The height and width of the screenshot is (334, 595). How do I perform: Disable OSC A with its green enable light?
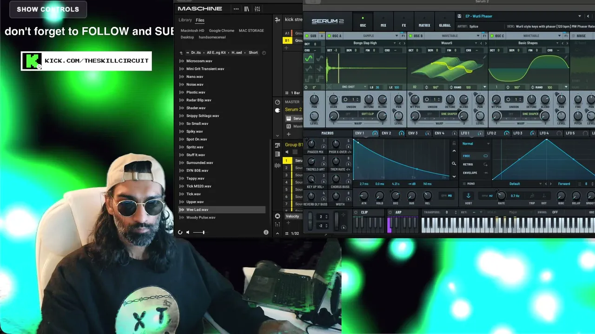click(329, 36)
